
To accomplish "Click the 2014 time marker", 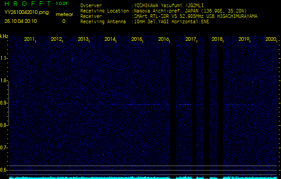I will pos(110,39).
